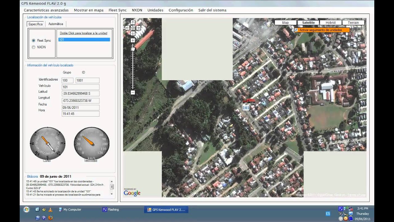Screen dimensions: 394x222
Task: Click the Fecha field showing 09/06/2011
Action: [80, 108]
